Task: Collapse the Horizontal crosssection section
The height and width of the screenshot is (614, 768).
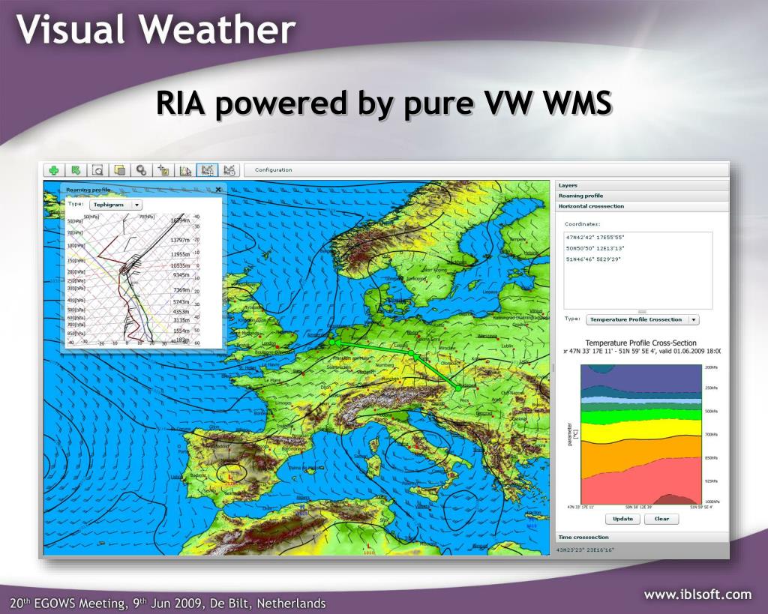Action: click(x=642, y=206)
